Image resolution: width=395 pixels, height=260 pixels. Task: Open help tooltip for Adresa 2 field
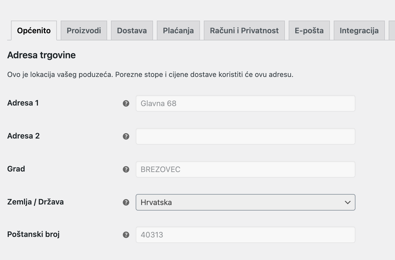tap(126, 136)
